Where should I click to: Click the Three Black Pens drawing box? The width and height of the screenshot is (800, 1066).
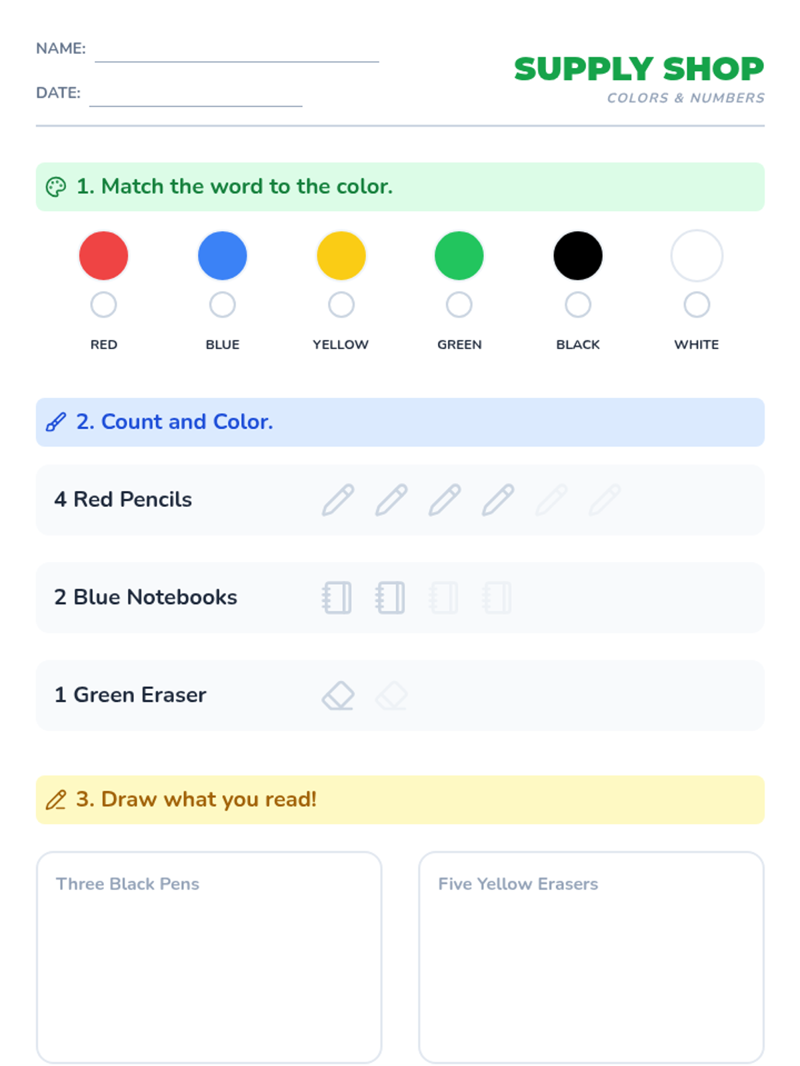tap(209, 966)
